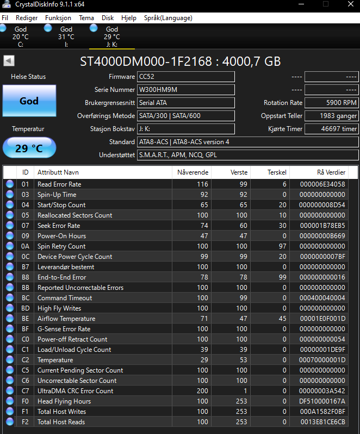This screenshot has width=360, height=434.
Task: Click the Standard field ATA8-ACS
Action: 248,142
